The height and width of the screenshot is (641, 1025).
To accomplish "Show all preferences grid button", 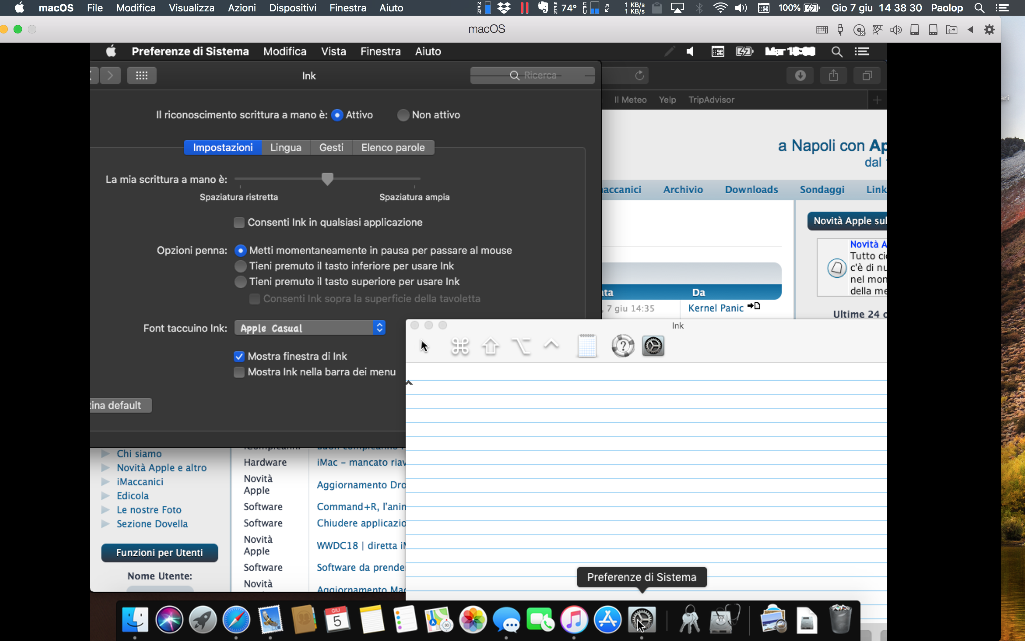I will (x=141, y=75).
